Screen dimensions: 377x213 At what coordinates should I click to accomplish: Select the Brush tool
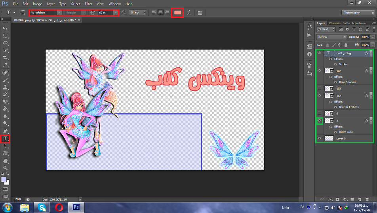click(x=5, y=80)
